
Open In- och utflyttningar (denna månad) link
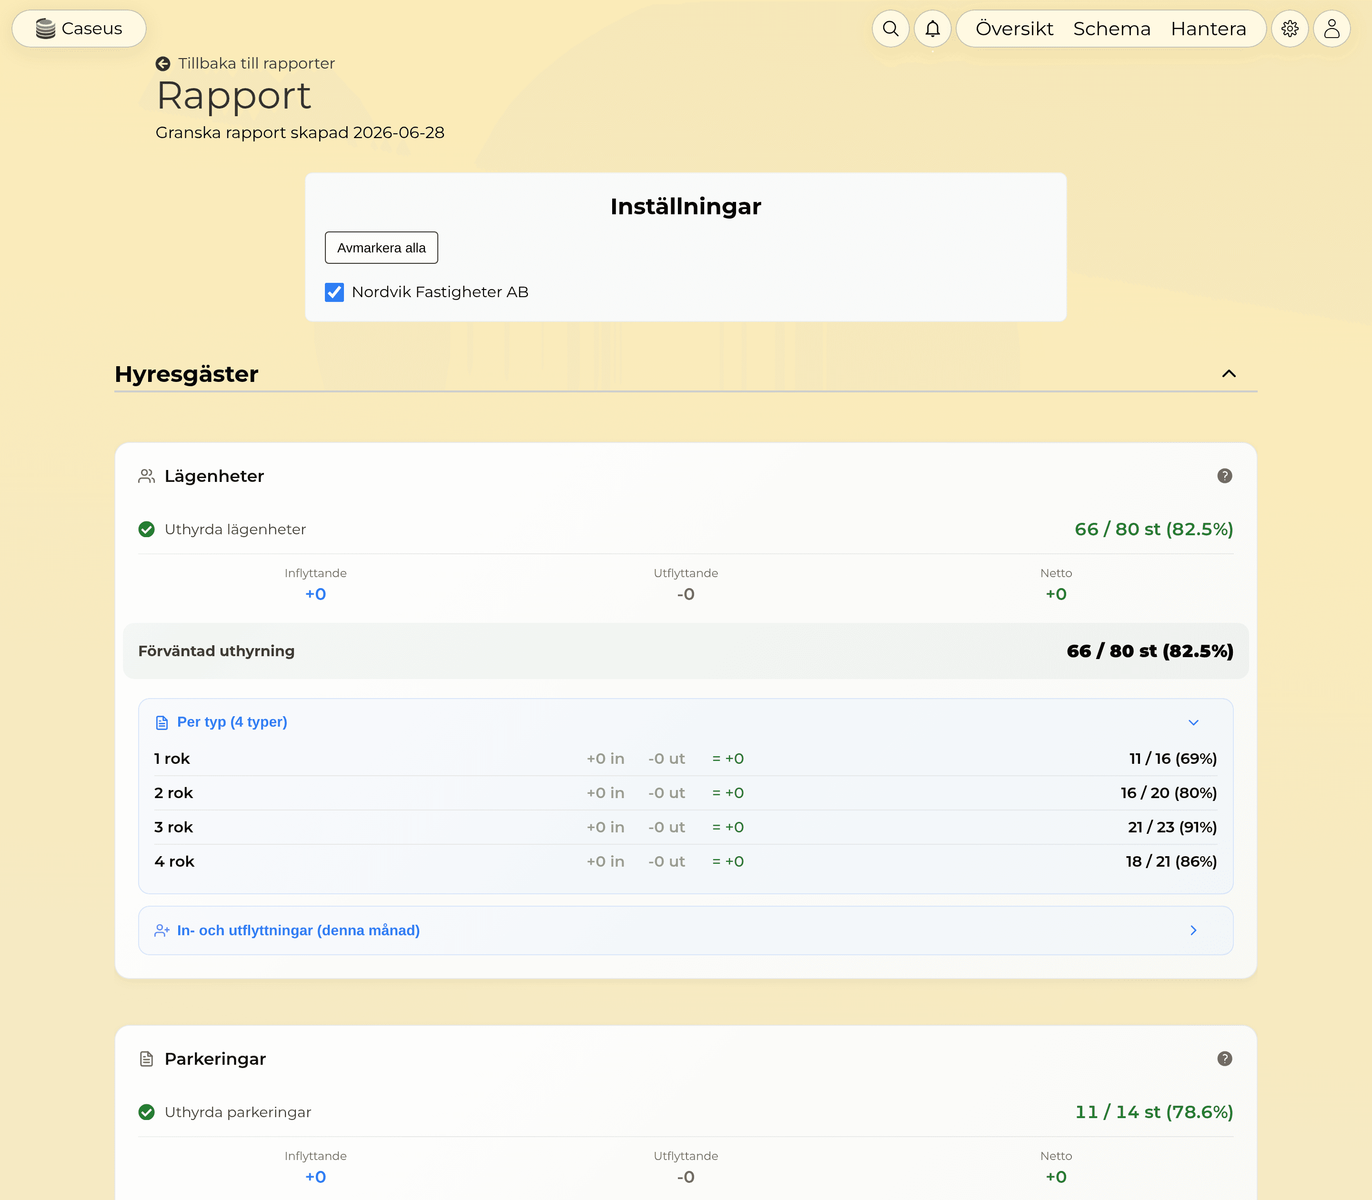[x=298, y=930]
